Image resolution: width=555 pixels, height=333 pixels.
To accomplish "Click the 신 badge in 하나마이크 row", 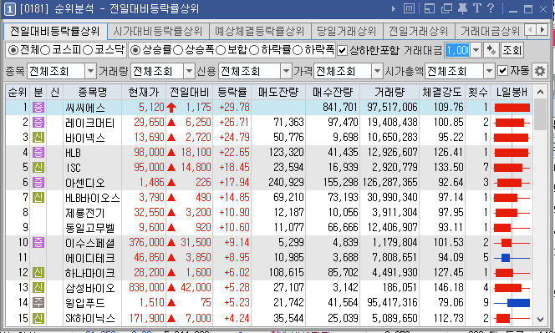I will point(38,273).
